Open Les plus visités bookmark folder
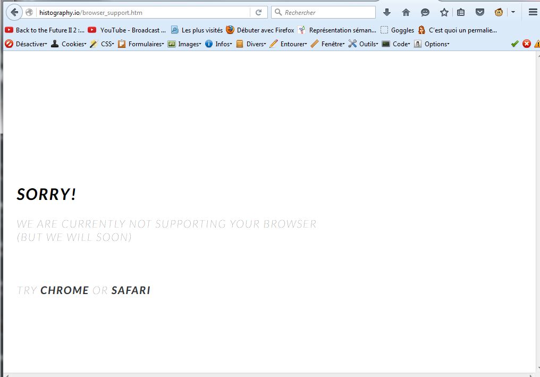Image resolution: width=540 pixels, height=377 pixels. click(197, 30)
